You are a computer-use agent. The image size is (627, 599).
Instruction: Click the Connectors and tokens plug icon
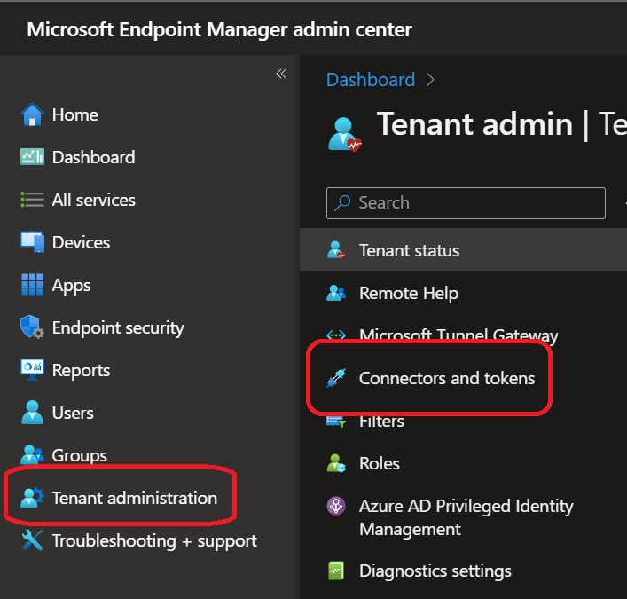pyautogui.click(x=336, y=379)
